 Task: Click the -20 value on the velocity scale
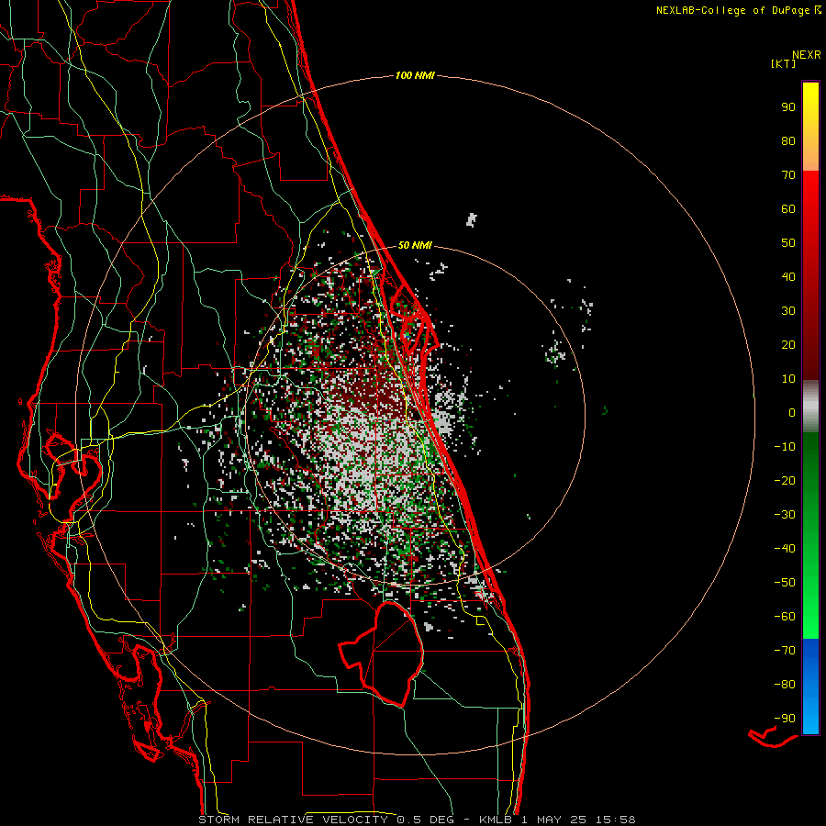(785, 481)
